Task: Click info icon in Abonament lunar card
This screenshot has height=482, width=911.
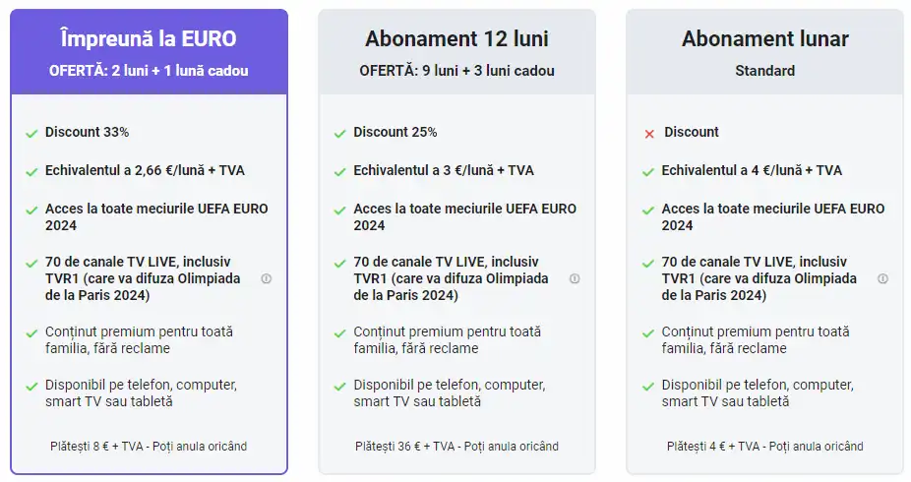Action: tap(882, 279)
